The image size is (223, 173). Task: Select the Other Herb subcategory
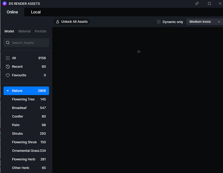[26, 168]
